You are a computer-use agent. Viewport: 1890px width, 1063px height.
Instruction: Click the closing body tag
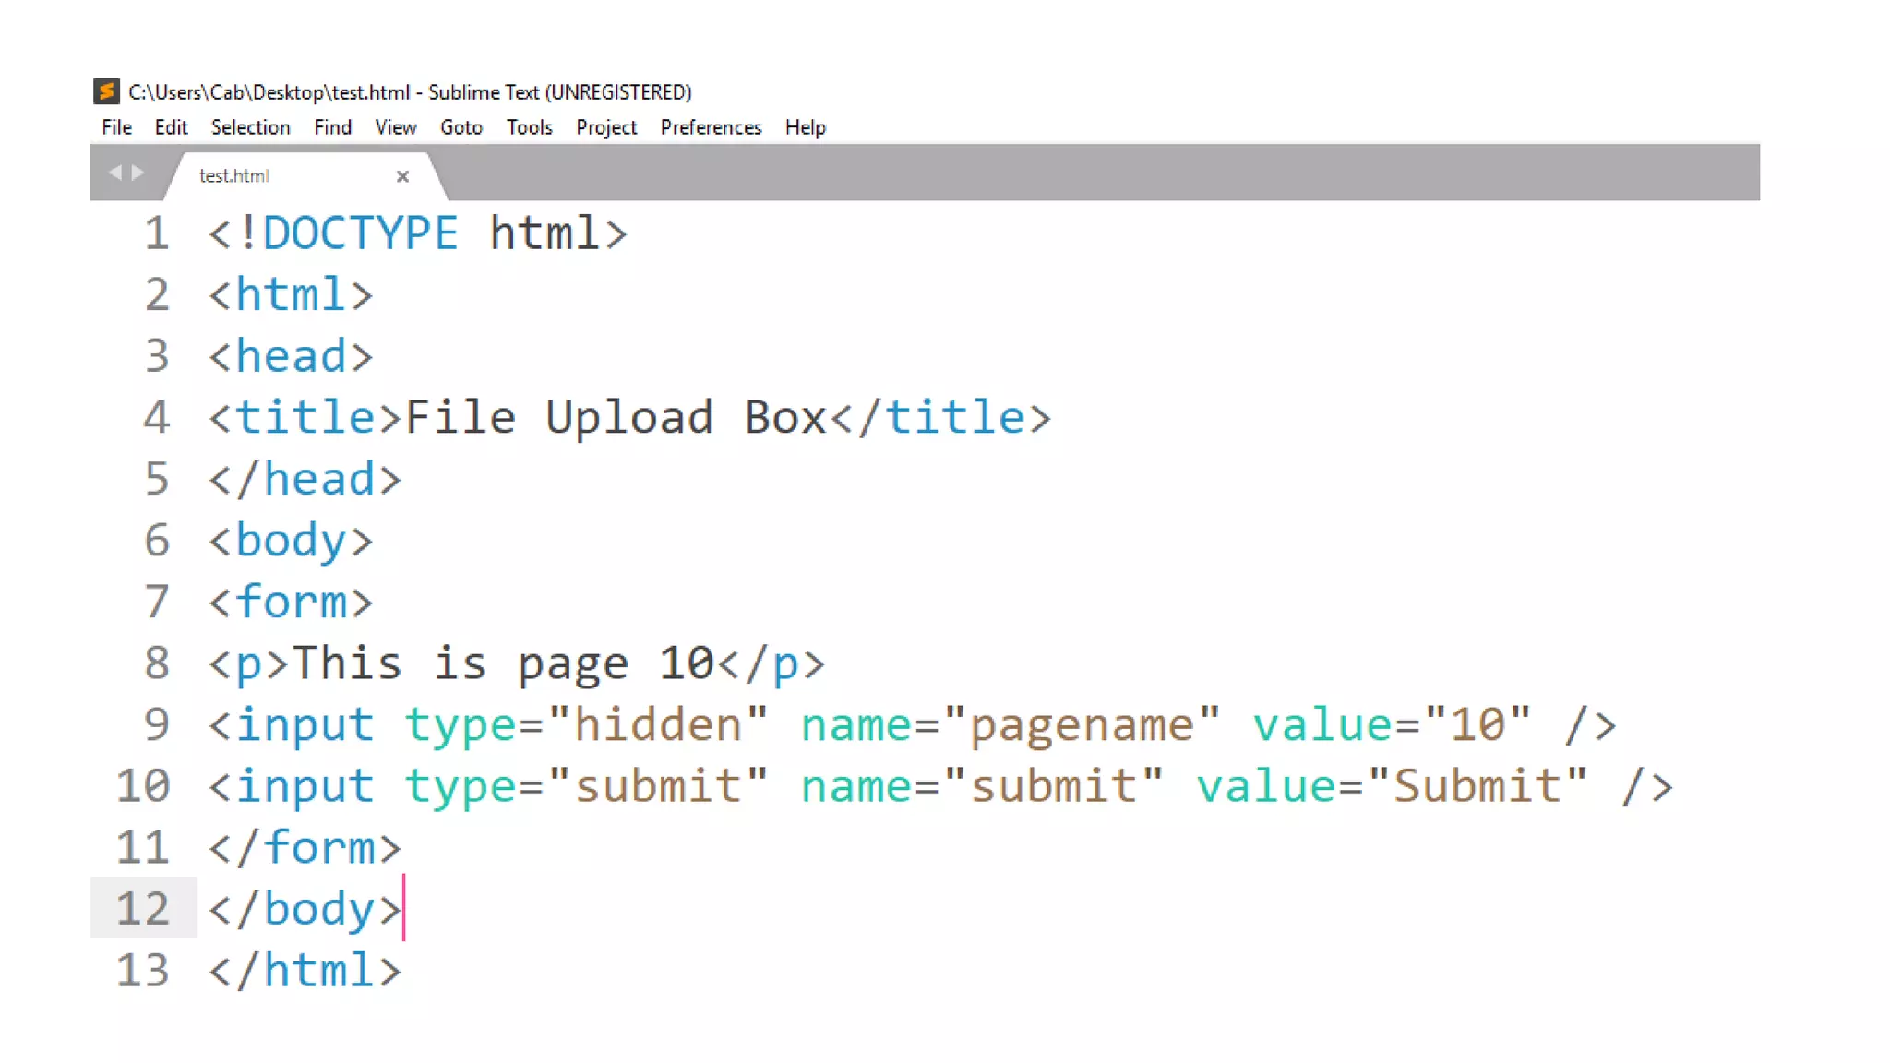[x=305, y=909]
